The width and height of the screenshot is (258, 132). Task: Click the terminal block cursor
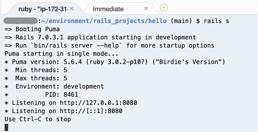click(6, 127)
